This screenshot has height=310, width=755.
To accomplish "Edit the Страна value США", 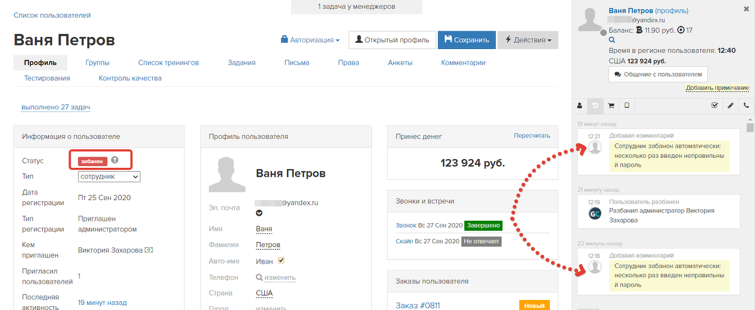I will tap(264, 293).
